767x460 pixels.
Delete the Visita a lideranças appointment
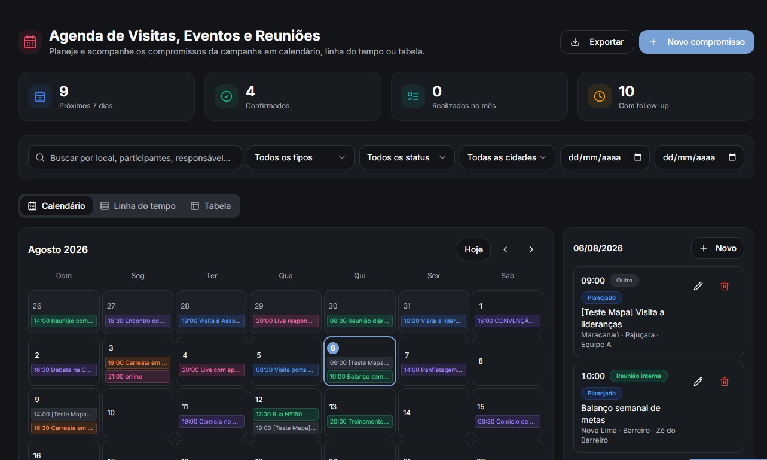725,286
